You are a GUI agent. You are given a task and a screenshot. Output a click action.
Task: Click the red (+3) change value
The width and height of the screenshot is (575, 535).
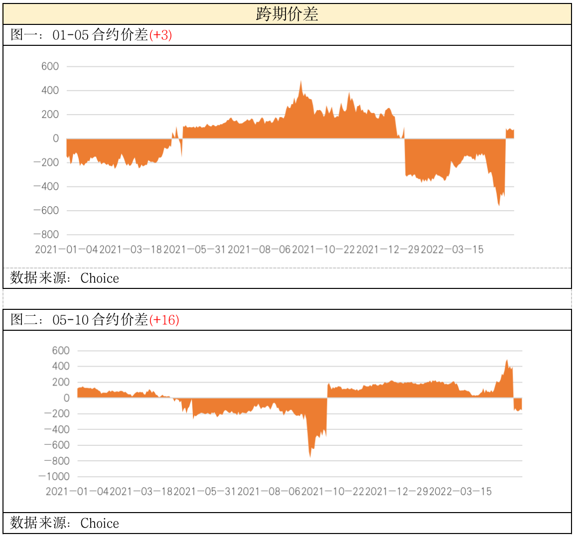click(160, 35)
